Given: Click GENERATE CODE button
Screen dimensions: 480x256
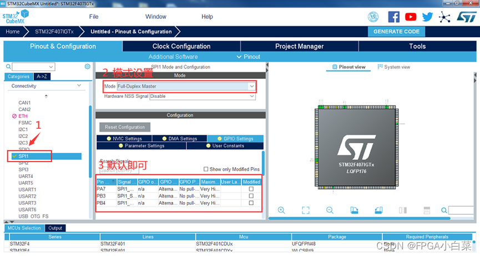Looking at the screenshot, I should tap(396, 32).
